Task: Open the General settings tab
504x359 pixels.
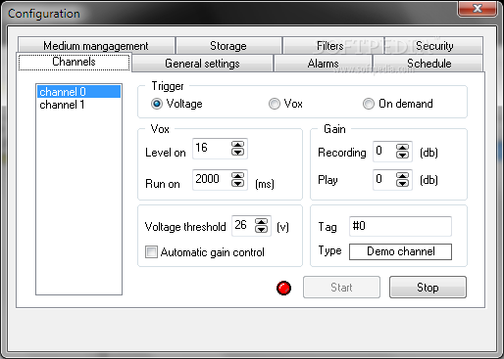Action: (202, 64)
